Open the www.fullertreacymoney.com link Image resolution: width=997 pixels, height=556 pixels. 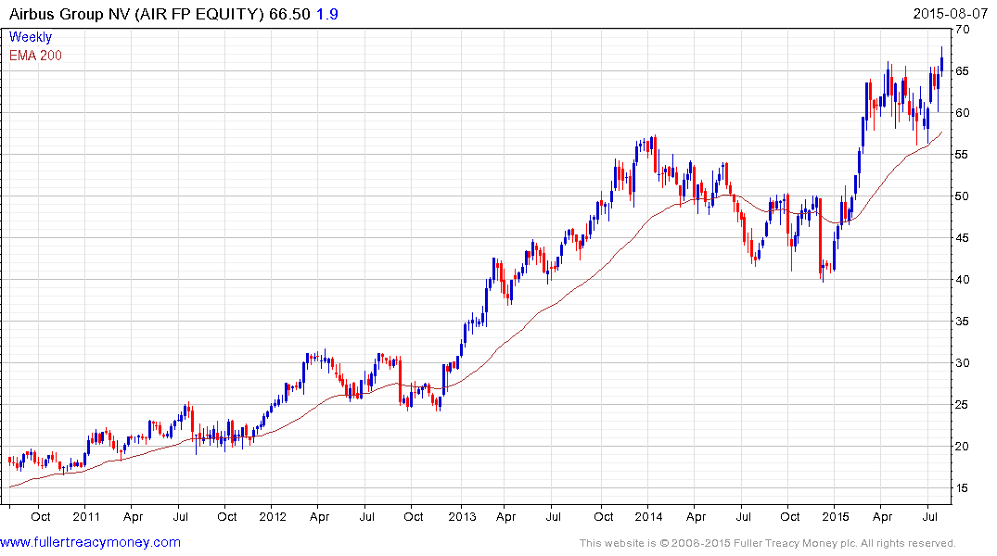(x=90, y=542)
